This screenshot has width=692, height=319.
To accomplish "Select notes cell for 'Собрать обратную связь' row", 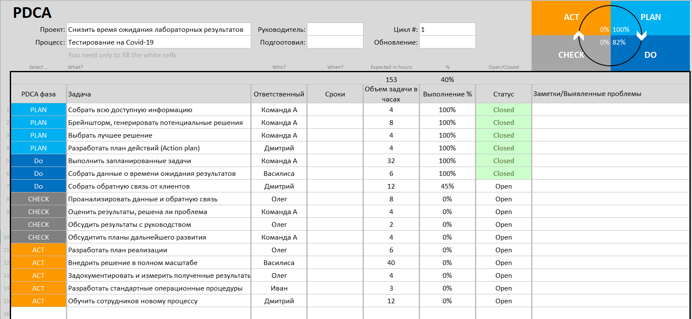I will point(611,186).
